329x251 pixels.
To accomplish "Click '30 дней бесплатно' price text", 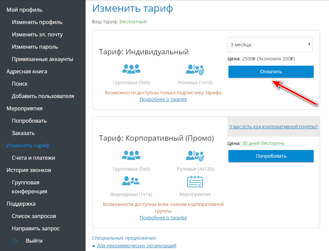I will click(263, 143).
